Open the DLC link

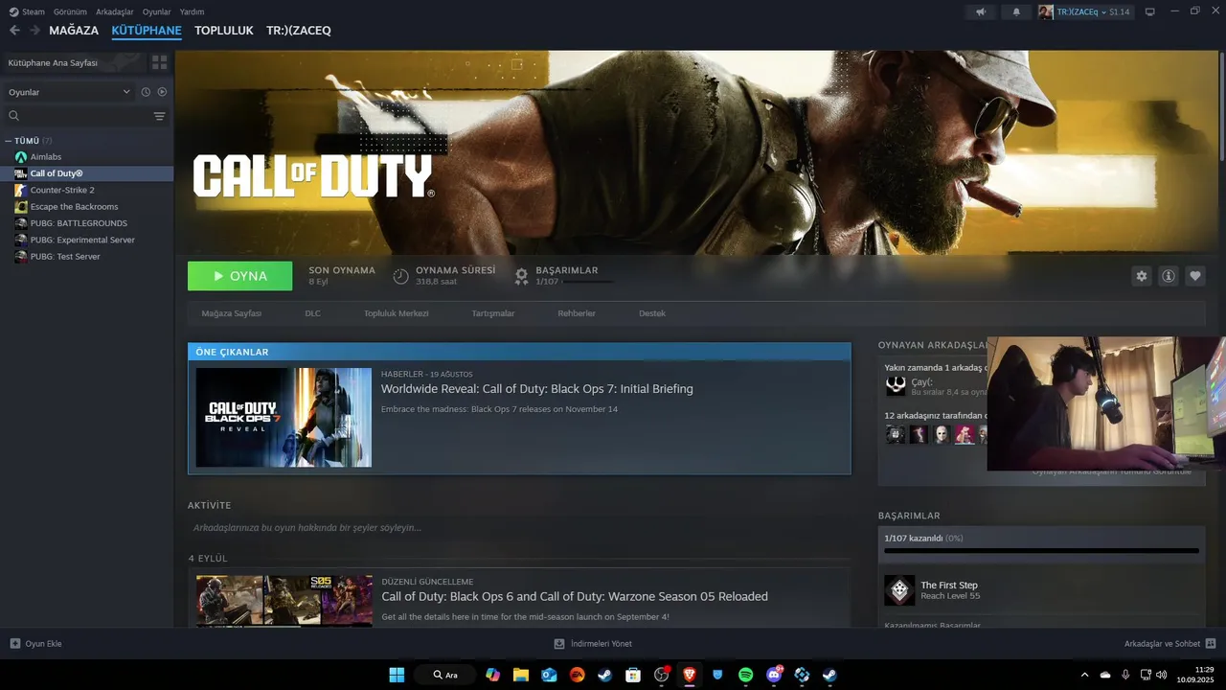(313, 313)
